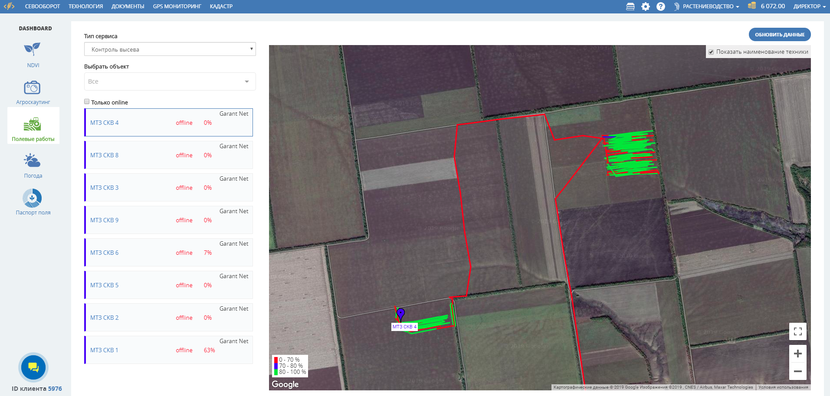Click the help question mark icon
The width and height of the screenshot is (830, 396).
(x=660, y=6)
